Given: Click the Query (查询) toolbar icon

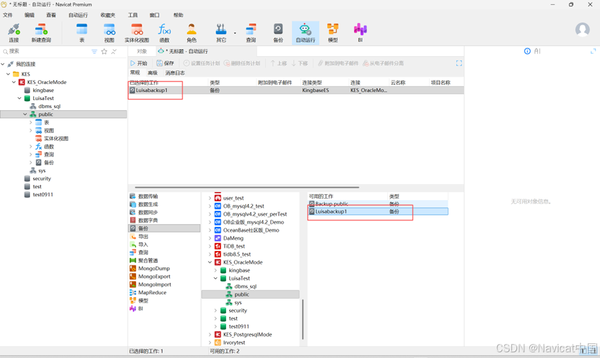Looking at the screenshot, I should 251,32.
